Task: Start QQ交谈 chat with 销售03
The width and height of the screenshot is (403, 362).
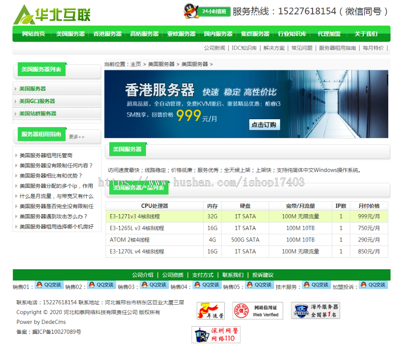Action: pos(154,284)
